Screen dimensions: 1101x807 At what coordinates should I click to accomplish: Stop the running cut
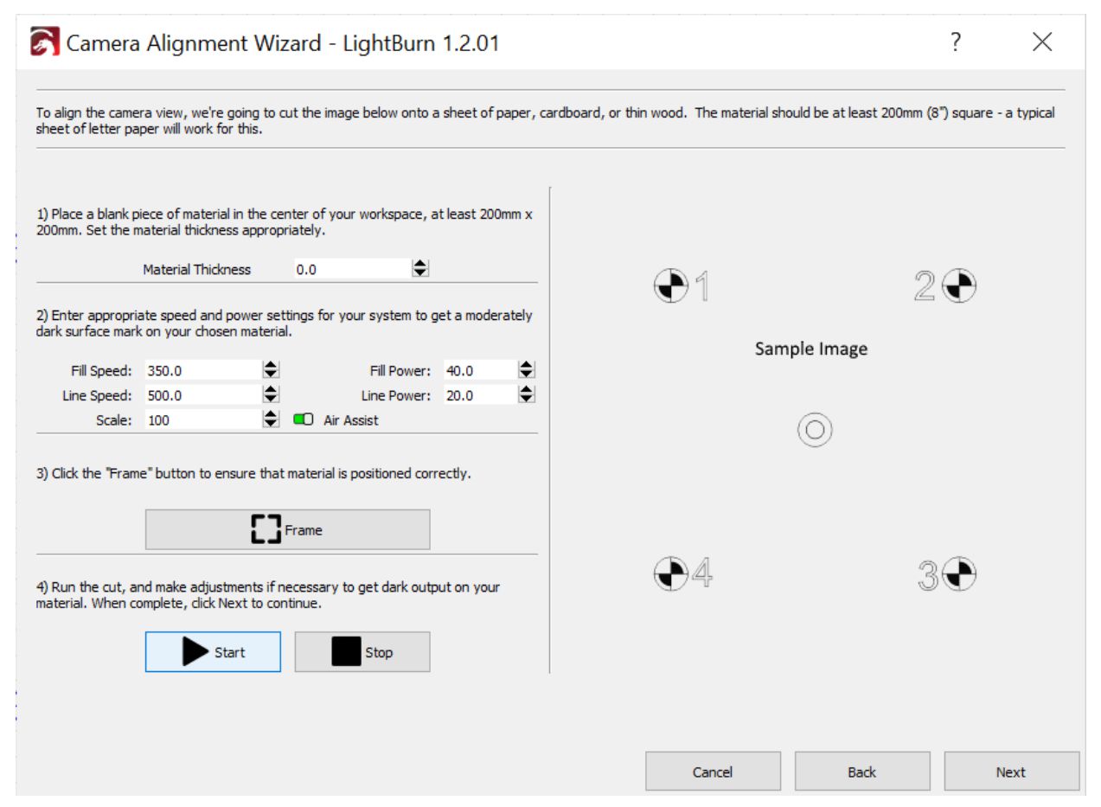362,652
